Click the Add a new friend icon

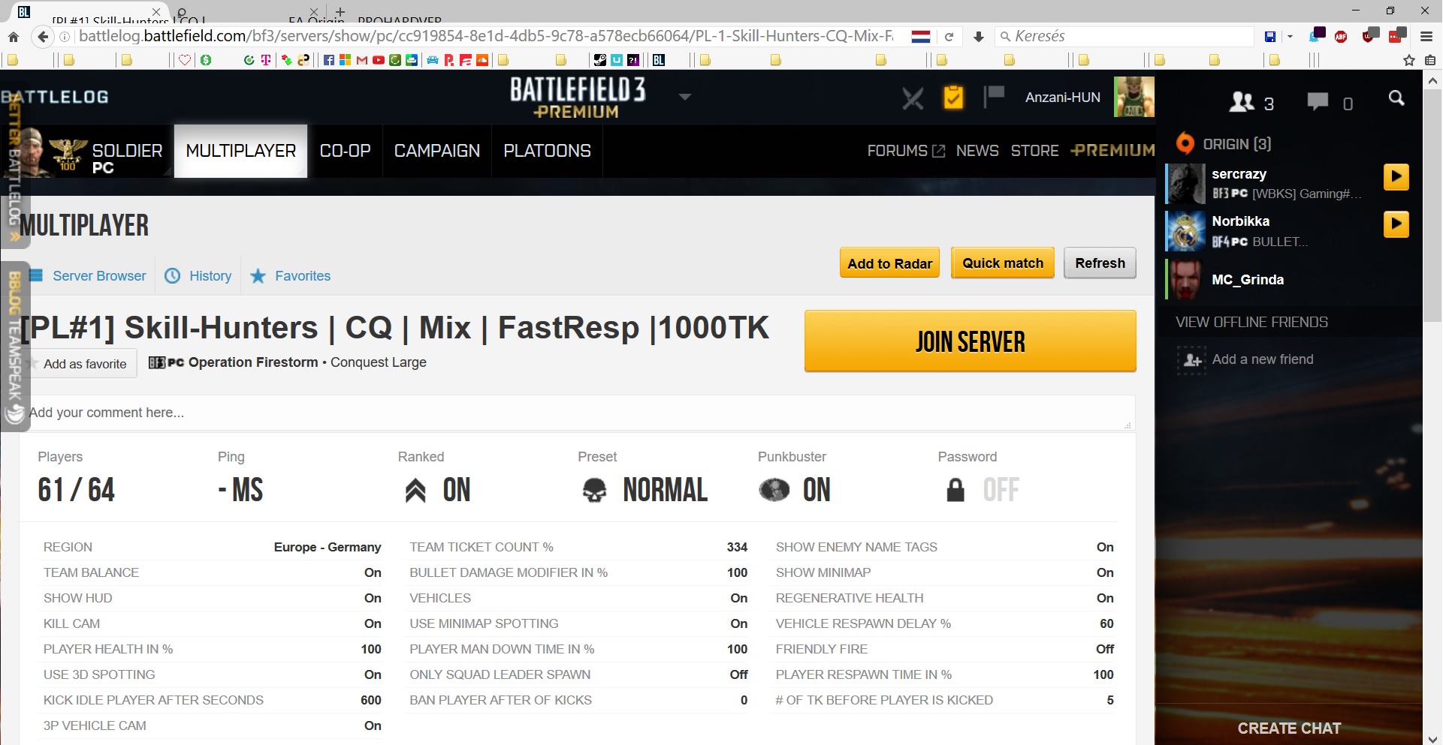1191,360
